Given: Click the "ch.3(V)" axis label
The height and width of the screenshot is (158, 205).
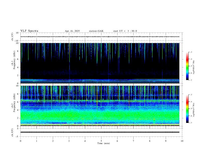Looking at the screenshot, I should click(12, 132).
